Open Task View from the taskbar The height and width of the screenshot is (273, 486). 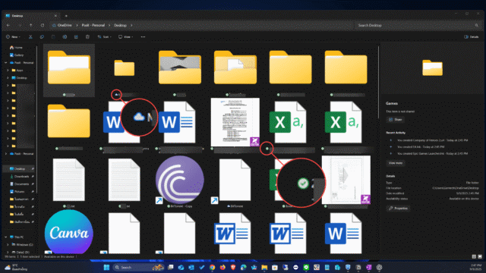point(170,268)
